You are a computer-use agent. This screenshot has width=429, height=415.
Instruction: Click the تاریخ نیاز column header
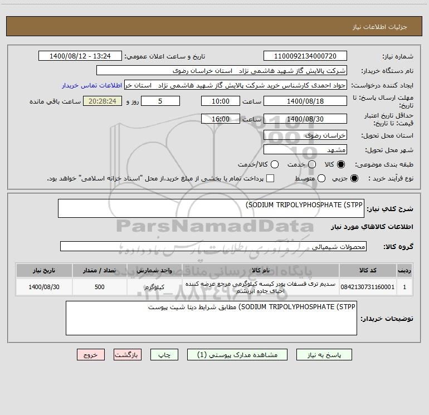44,271
